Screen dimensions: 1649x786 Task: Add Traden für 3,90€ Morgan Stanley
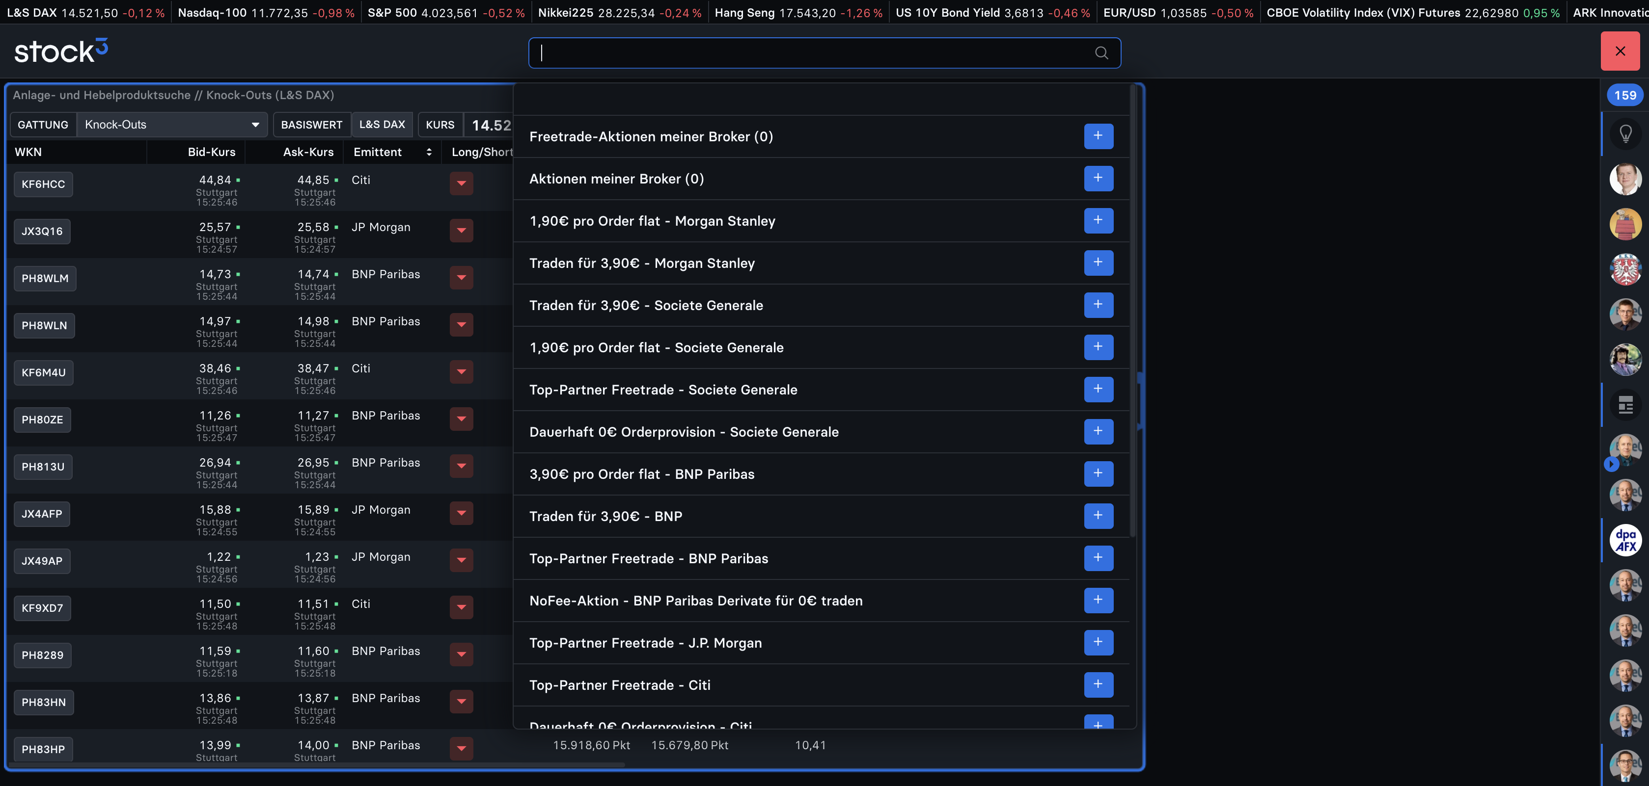point(1099,263)
